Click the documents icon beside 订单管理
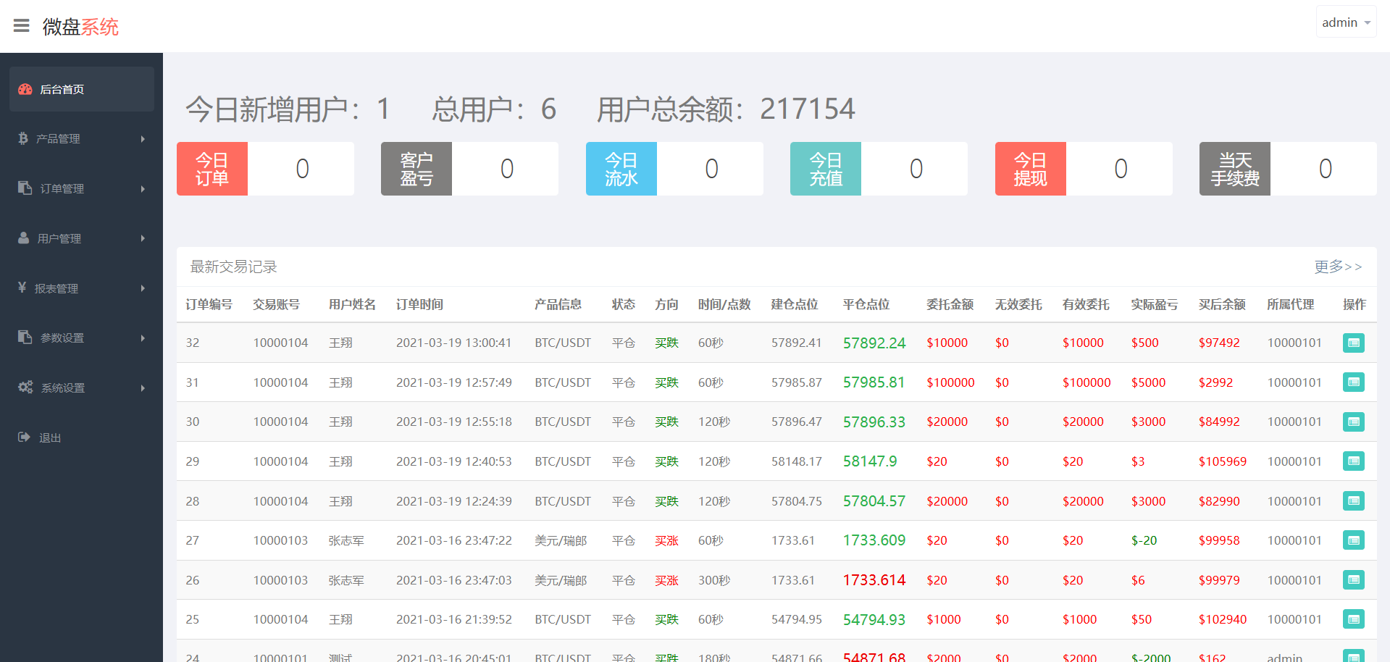Screen dimensions: 1390x662 [25, 188]
